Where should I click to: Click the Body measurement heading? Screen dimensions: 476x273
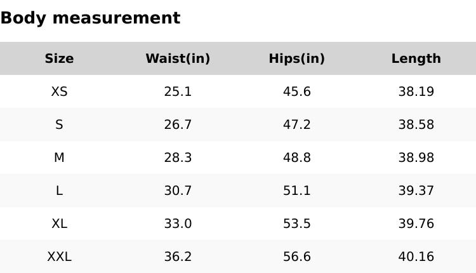tap(90, 18)
